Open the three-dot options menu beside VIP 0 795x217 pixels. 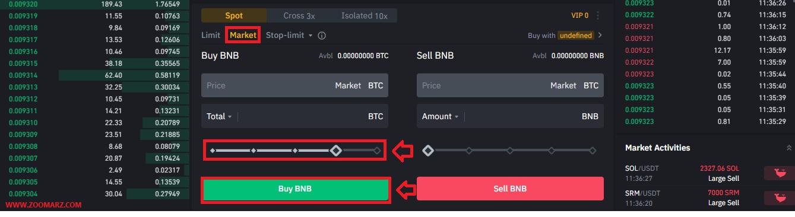point(598,15)
